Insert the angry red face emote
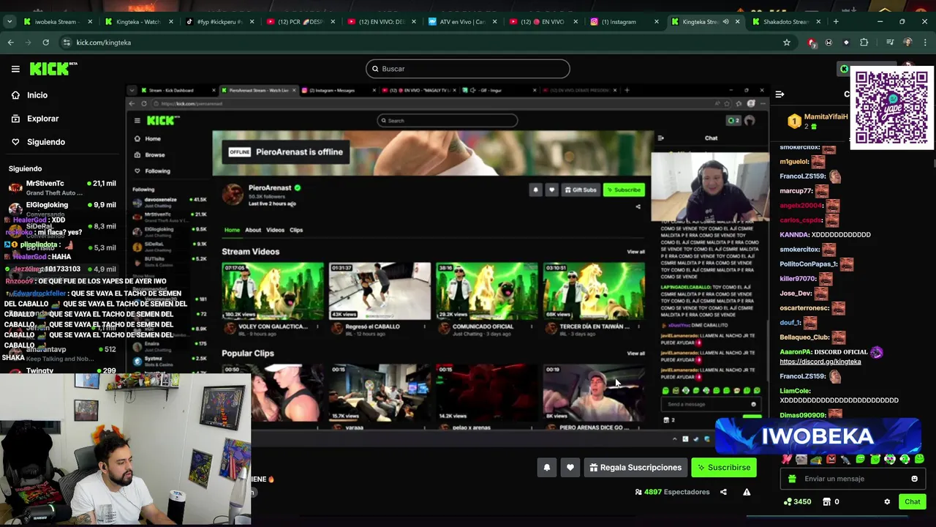 [831, 460]
